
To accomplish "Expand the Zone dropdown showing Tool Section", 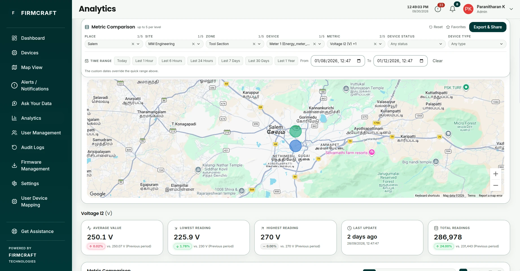I will (259, 44).
